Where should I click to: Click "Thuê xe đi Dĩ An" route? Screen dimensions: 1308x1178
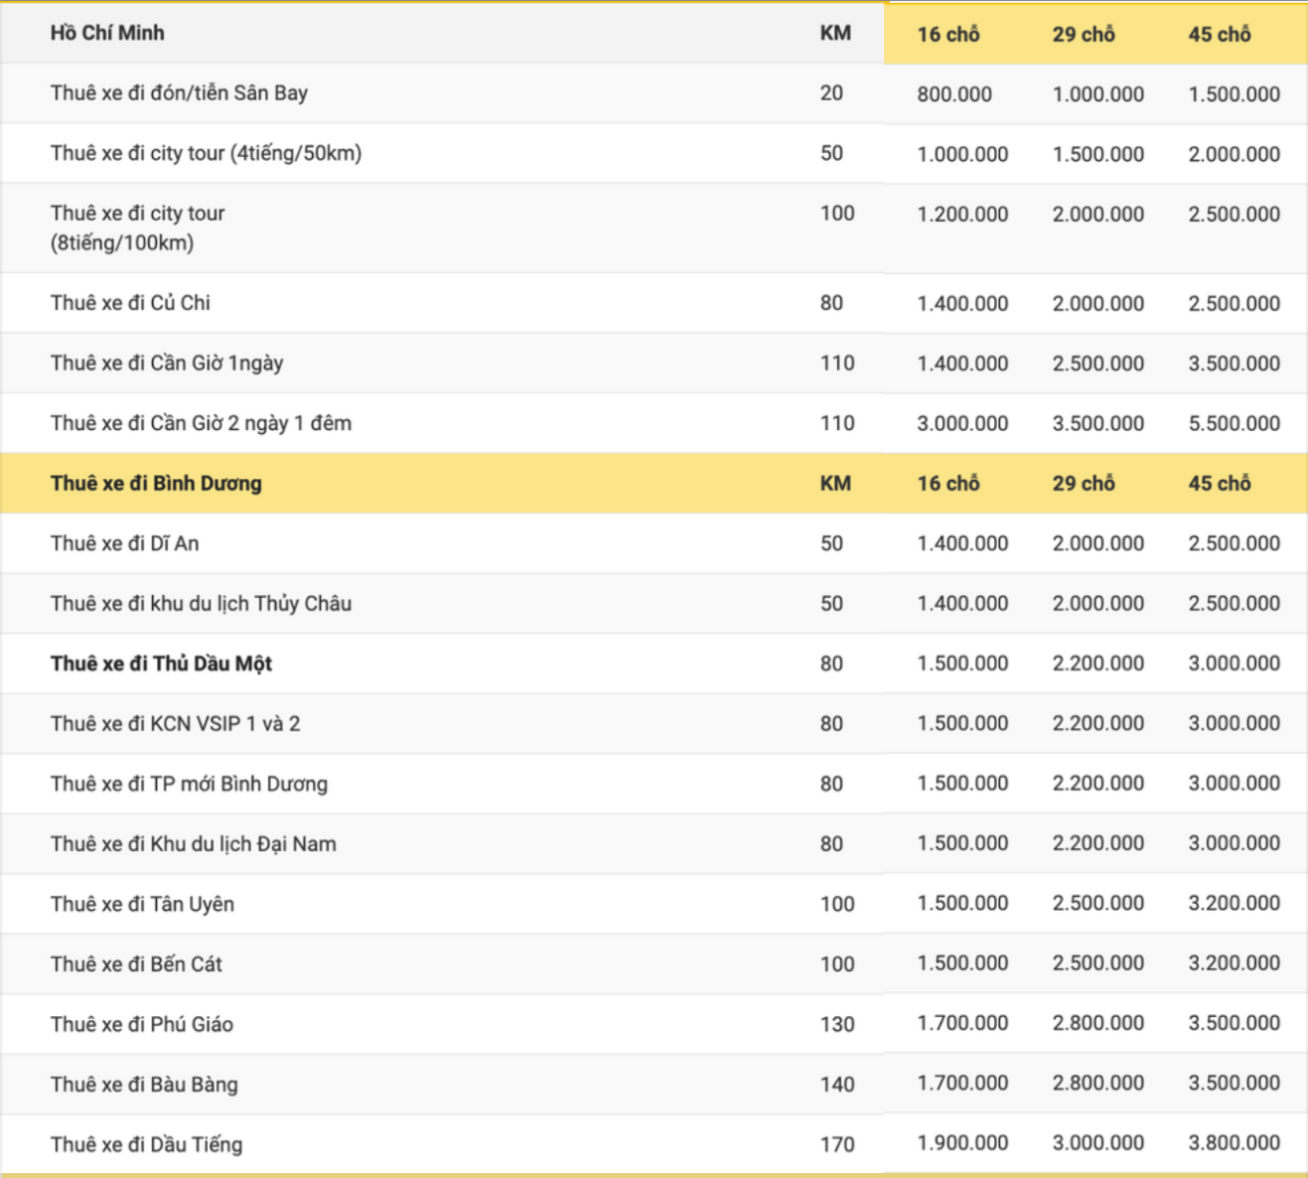[x=125, y=544]
